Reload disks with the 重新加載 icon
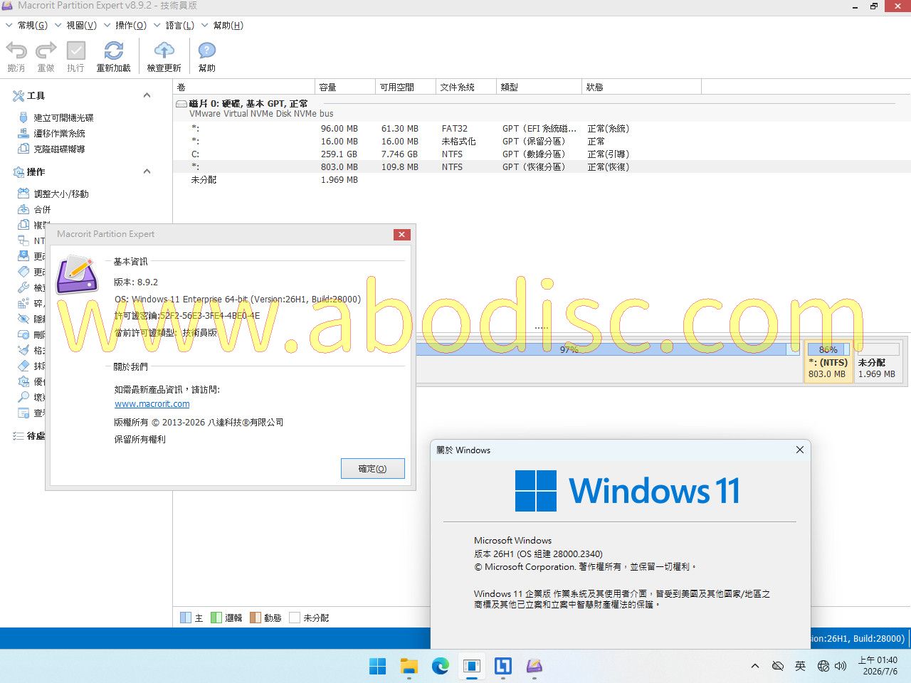 (113, 51)
